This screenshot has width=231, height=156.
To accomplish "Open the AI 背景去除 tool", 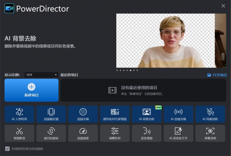I will (x=147, y=114).
